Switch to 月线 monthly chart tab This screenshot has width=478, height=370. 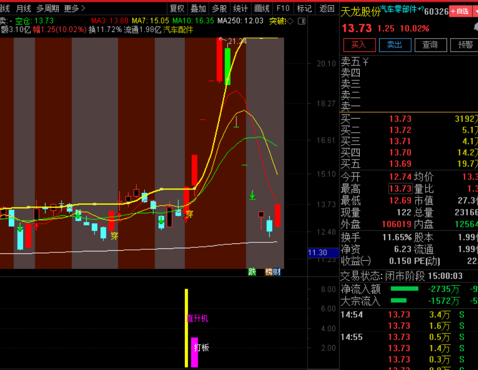[x=23, y=8]
